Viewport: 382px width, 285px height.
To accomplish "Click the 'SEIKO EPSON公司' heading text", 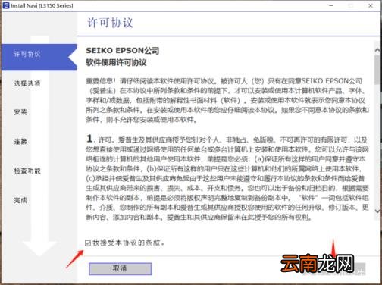I will coord(123,51).
